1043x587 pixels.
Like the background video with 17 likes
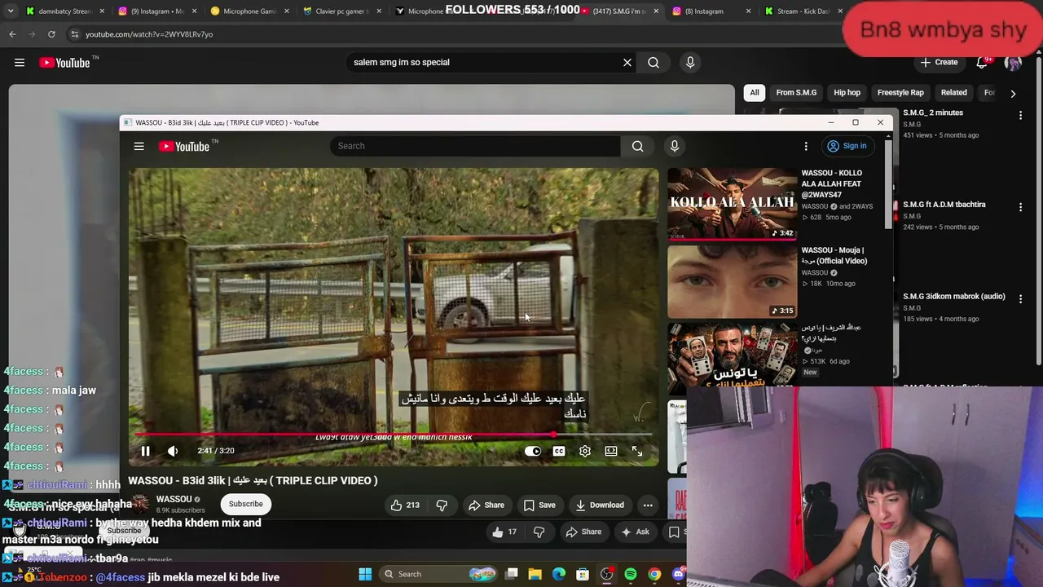tap(504, 532)
